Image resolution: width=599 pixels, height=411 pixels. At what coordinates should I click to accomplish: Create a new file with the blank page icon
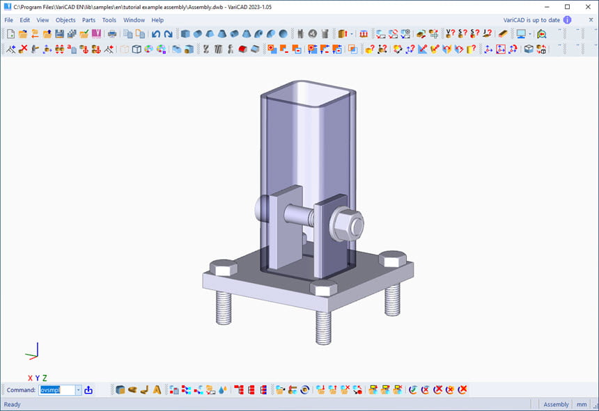coord(10,34)
